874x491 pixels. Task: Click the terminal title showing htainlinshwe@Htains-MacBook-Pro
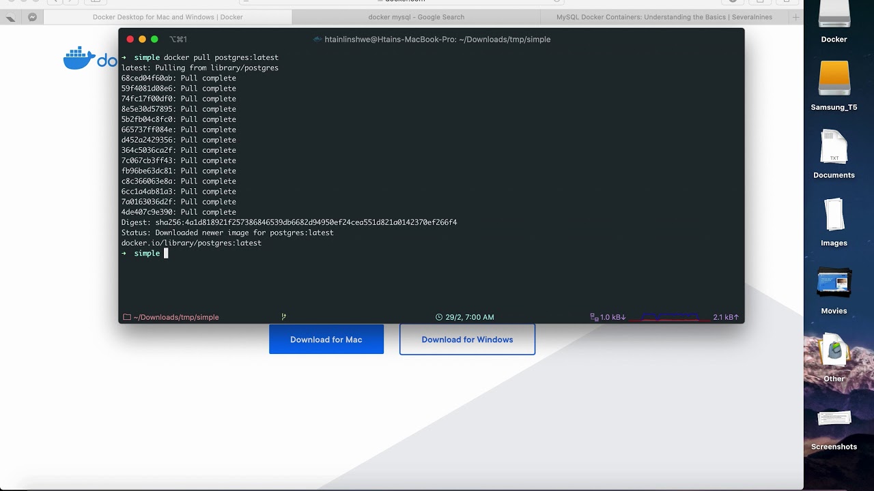pyautogui.click(x=438, y=39)
